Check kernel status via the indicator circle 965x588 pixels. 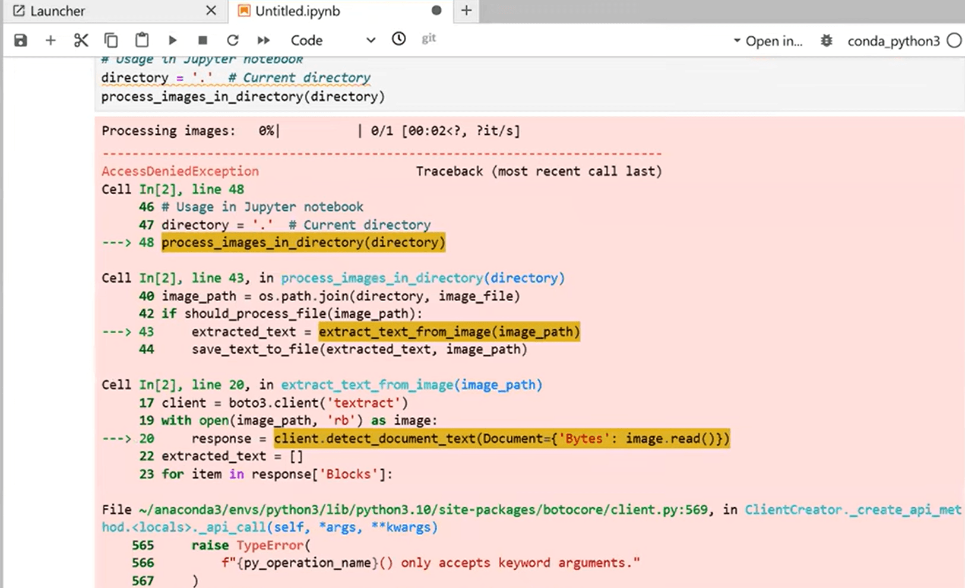click(955, 40)
